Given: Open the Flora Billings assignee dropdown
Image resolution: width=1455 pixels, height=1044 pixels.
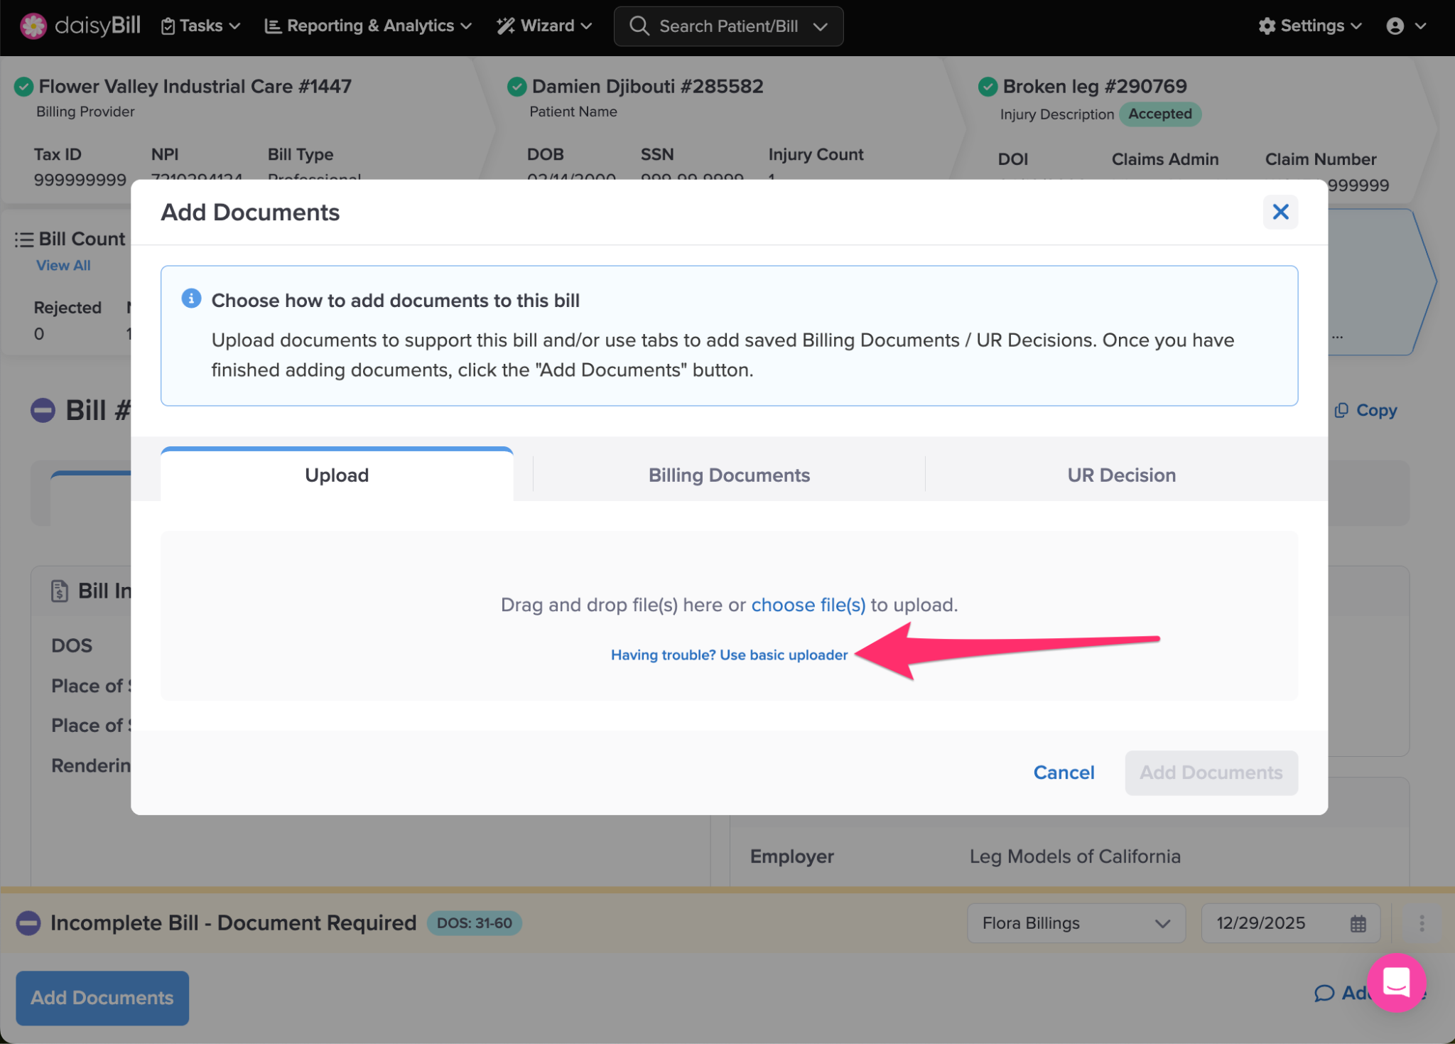Looking at the screenshot, I should pos(1076,923).
